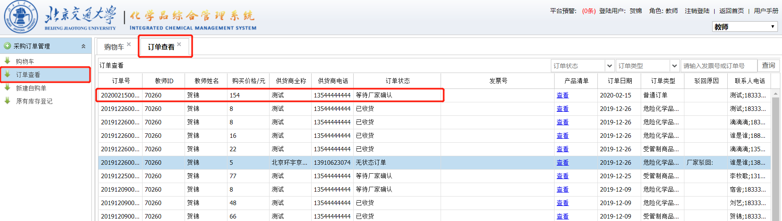782x221 pixels.
Task: Click 注销登陆 to log out
Action: [697, 11]
